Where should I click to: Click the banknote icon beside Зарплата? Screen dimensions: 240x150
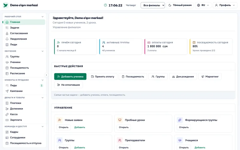(x=7, y=120)
